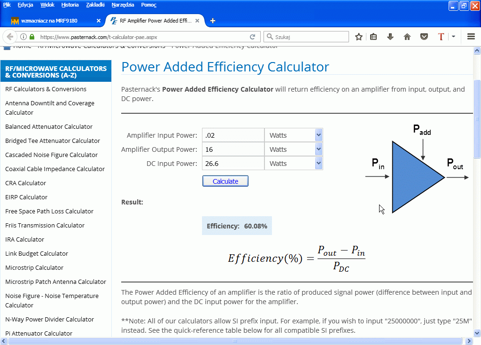Open the Zakładki menu
This screenshot has width=481, height=345.
click(96, 5)
